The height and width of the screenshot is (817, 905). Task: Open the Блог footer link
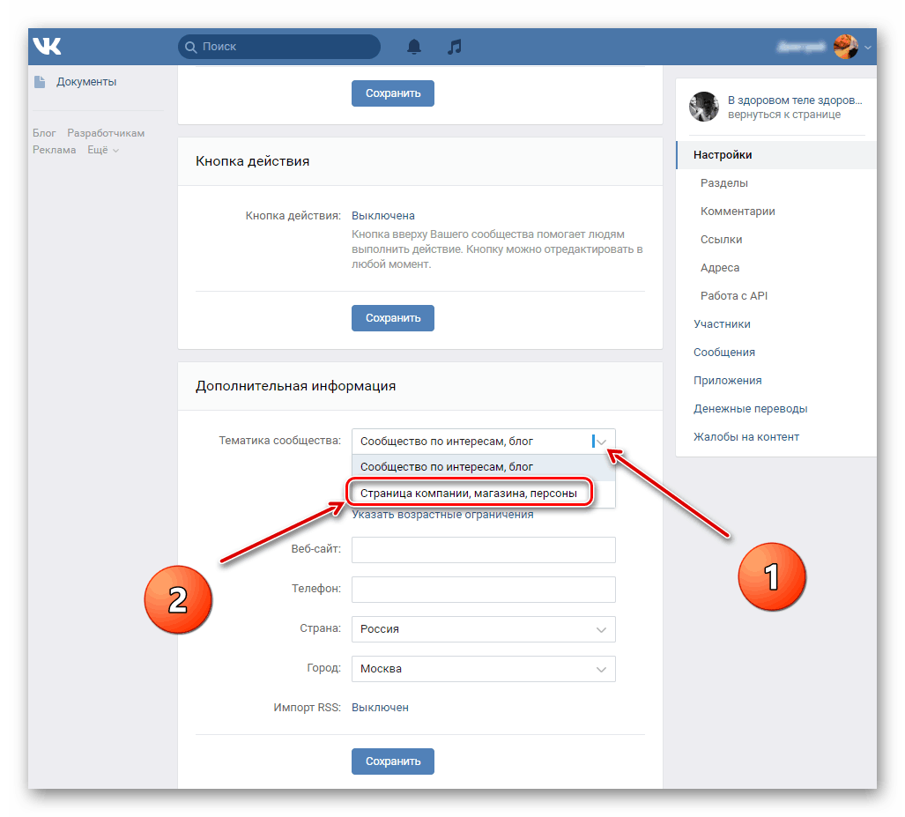coord(44,133)
